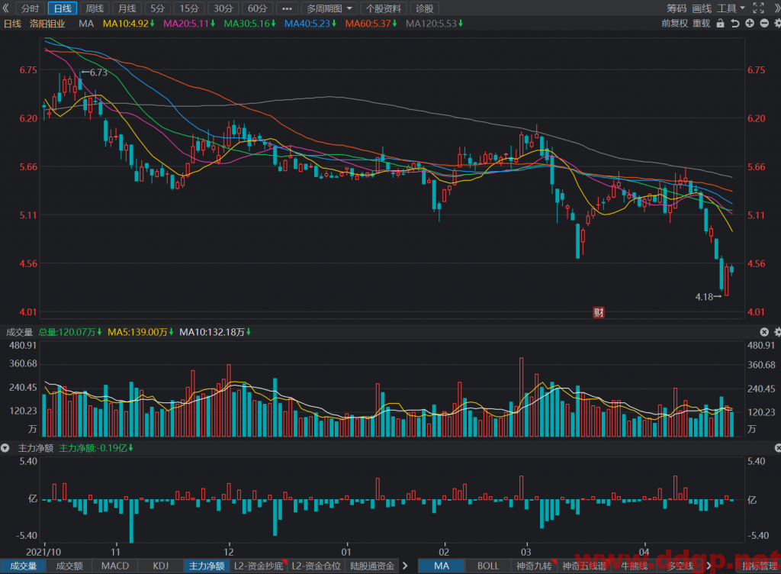
Task: Open the L2-资金仓位 indicator tab
Action: pos(317,566)
